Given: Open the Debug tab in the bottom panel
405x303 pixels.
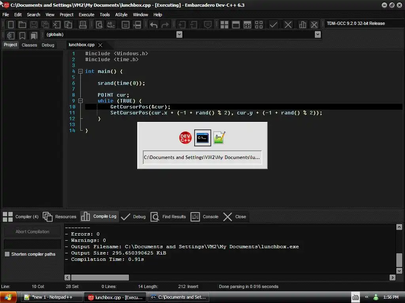Looking at the screenshot, I should pos(133,217).
